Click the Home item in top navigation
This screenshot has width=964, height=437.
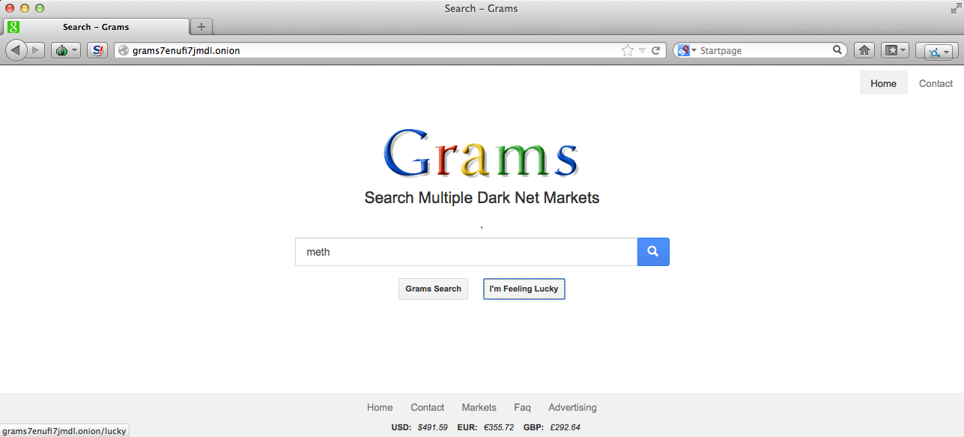pyautogui.click(x=883, y=83)
